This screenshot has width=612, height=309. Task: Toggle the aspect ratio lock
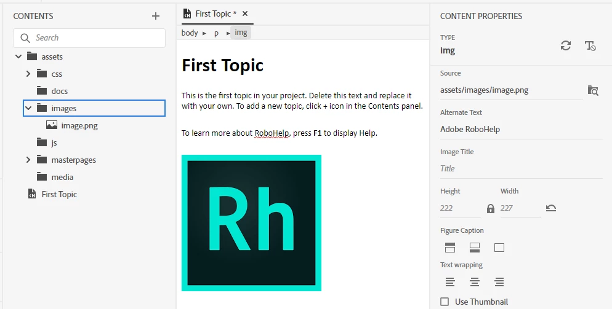[x=491, y=208]
